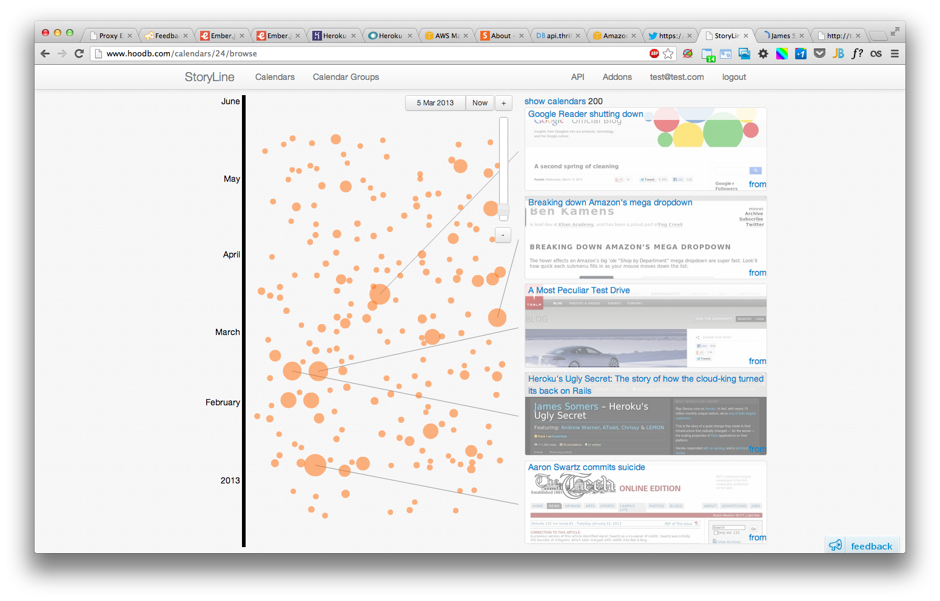Switch to the James Somers tab
940x601 pixels.
(x=782, y=36)
